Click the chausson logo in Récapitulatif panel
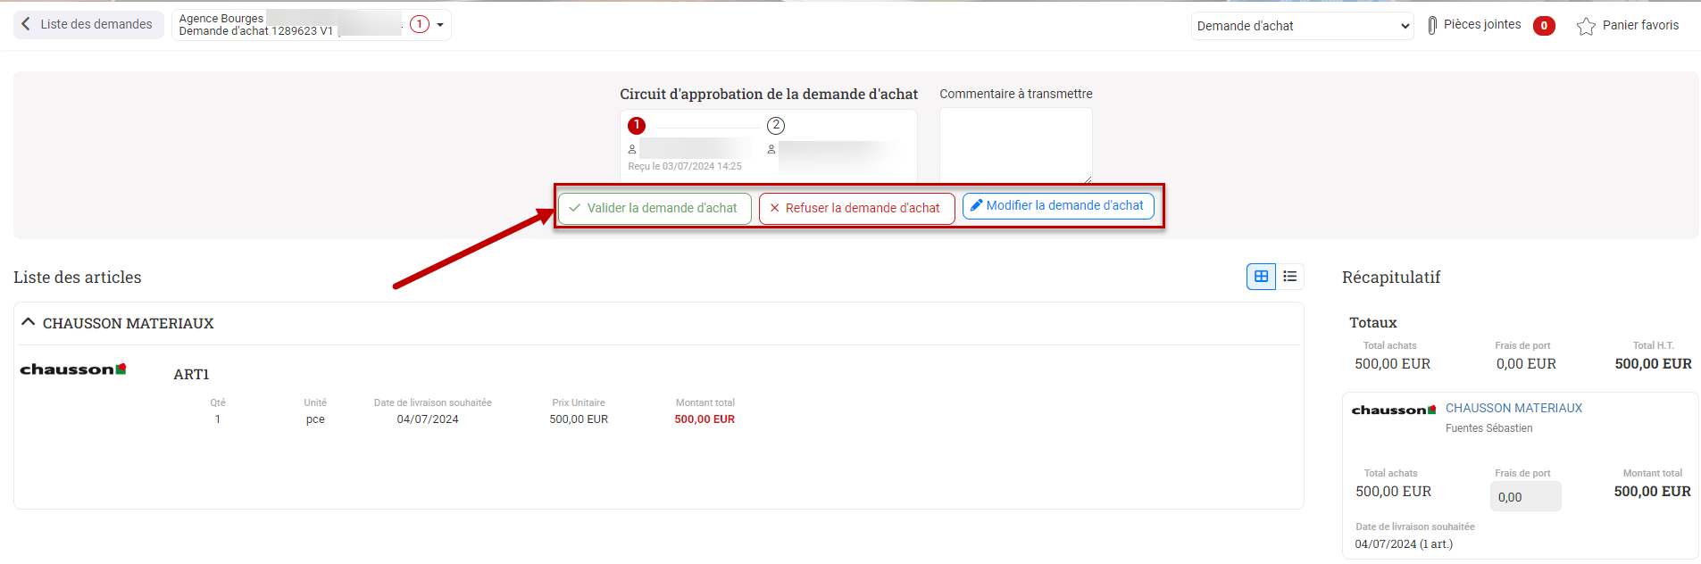This screenshot has height=564, width=1701. (1393, 411)
